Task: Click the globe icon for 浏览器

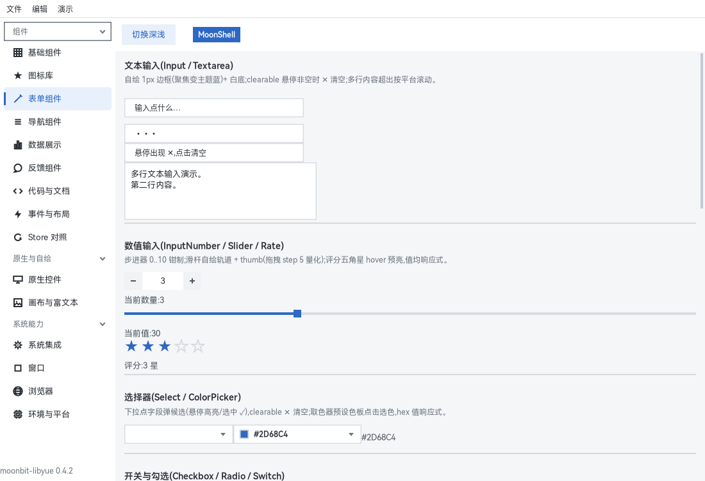Action: (x=18, y=391)
